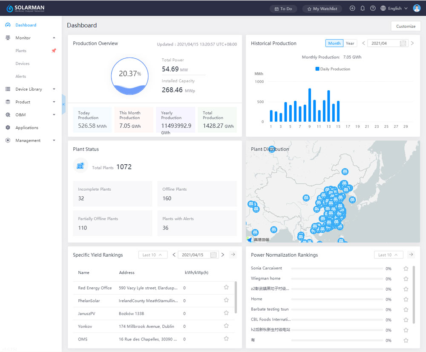Click the 20.37% circular progress indicator

[x=130, y=76]
